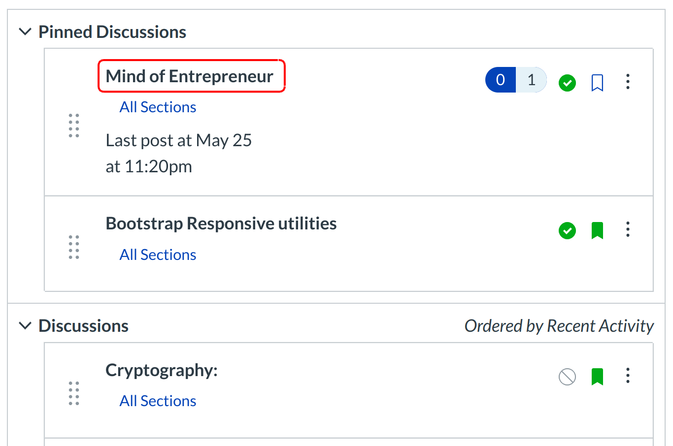The width and height of the screenshot is (673, 446).
Task: Unsubscribe from Cryptography using green bookmark
Action: click(597, 377)
